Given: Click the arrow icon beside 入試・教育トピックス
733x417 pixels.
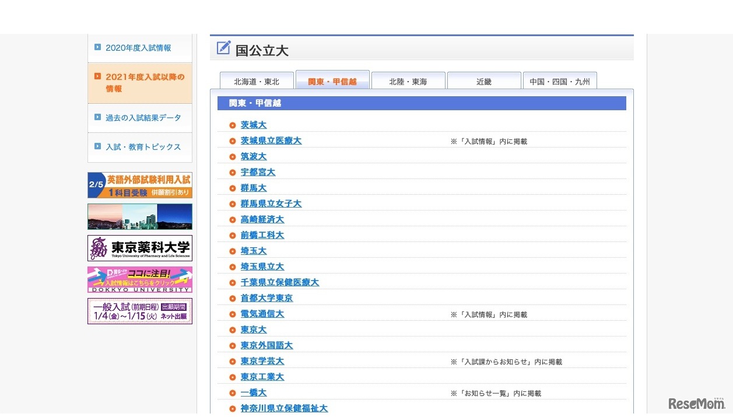Looking at the screenshot, I should tap(97, 146).
